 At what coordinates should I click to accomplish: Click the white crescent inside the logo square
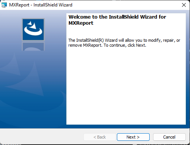click(x=33, y=32)
